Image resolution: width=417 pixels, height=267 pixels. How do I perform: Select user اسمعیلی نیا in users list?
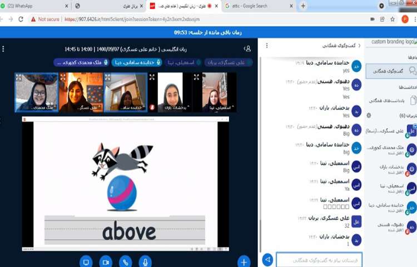(391, 188)
